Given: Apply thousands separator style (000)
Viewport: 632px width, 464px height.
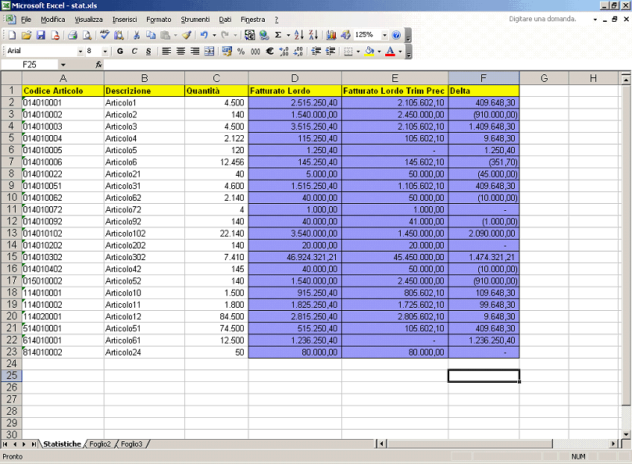Looking at the screenshot, I should pos(255,52).
